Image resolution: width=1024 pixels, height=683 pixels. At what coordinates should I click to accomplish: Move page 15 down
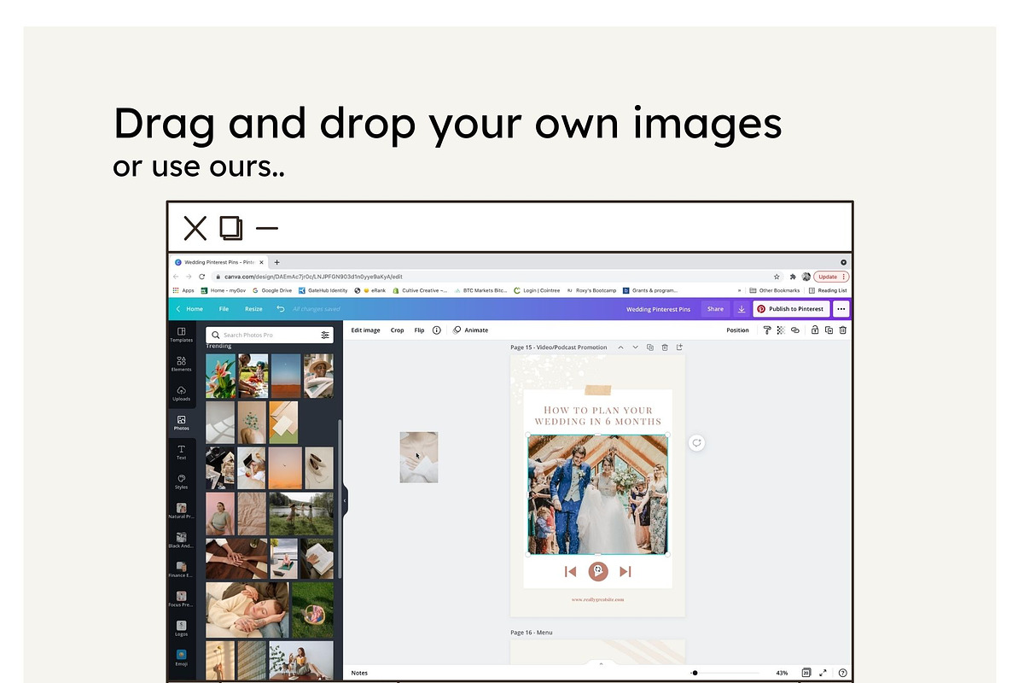click(635, 347)
